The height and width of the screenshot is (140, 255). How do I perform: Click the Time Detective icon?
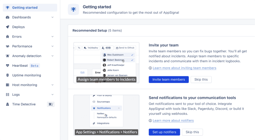coord(8,104)
